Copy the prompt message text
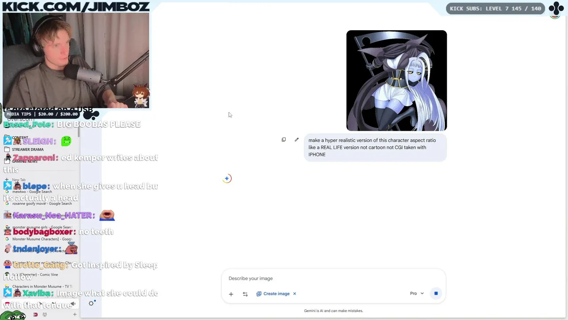 pos(284,140)
